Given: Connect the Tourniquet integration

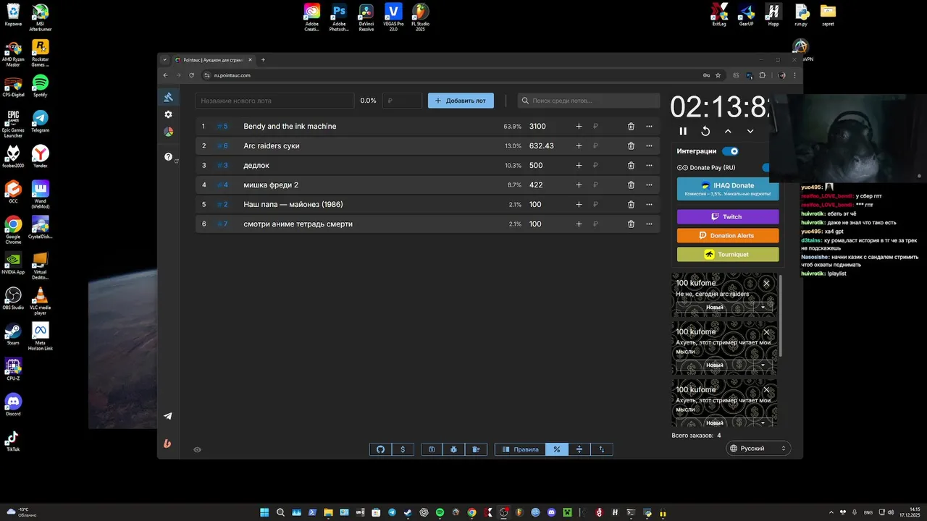Looking at the screenshot, I should click(x=728, y=254).
